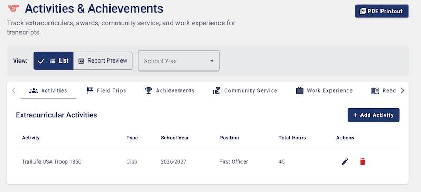Viewport: 421px width, 192px height.
Task: Click the Activity column header
Action: pyautogui.click(x=31, y=138)
